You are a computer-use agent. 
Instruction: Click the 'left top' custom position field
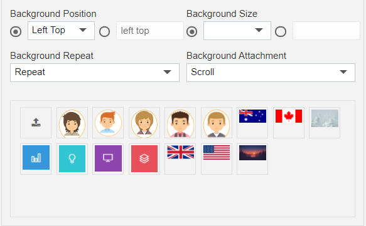coord(150,31)
